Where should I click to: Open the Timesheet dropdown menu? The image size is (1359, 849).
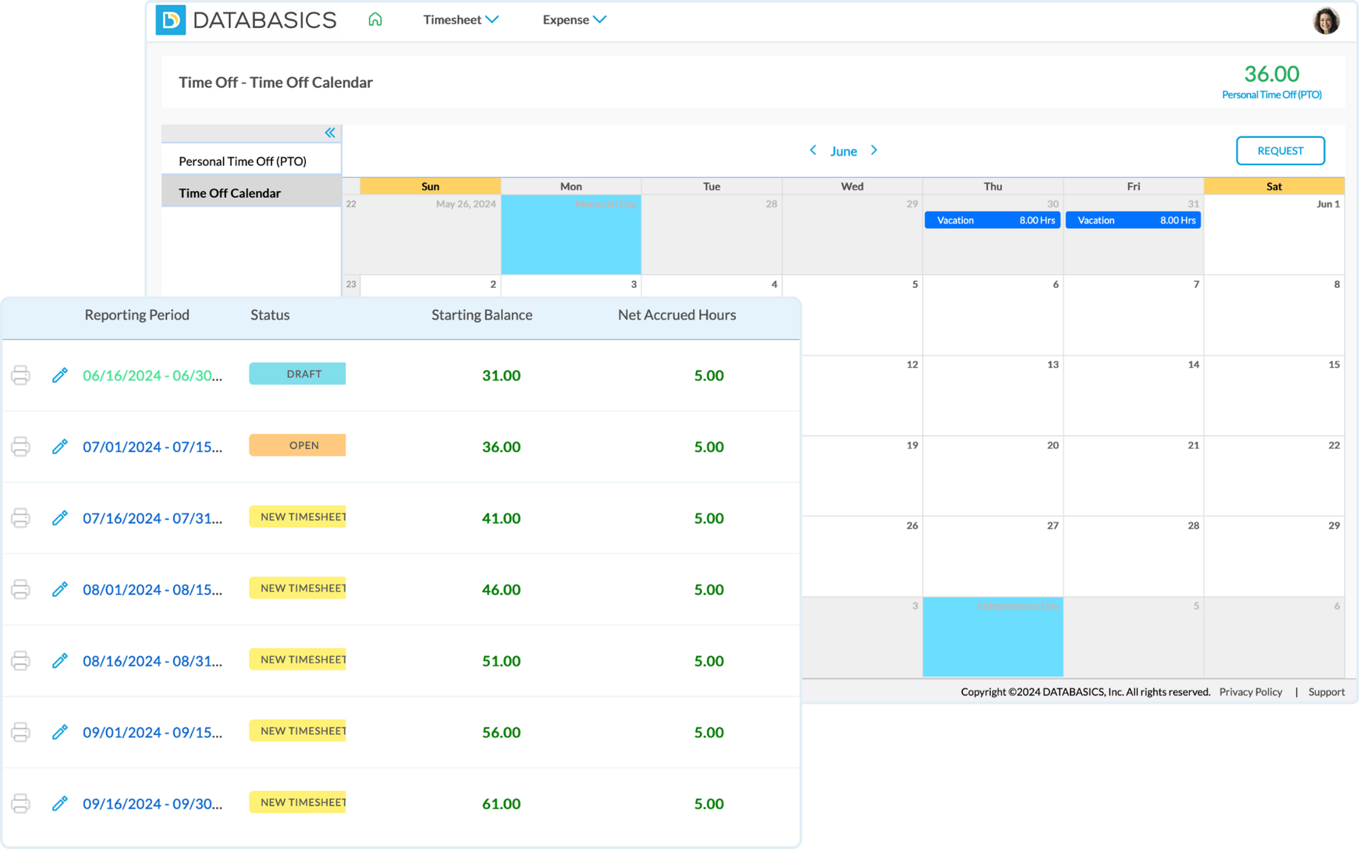pos(461,20)
